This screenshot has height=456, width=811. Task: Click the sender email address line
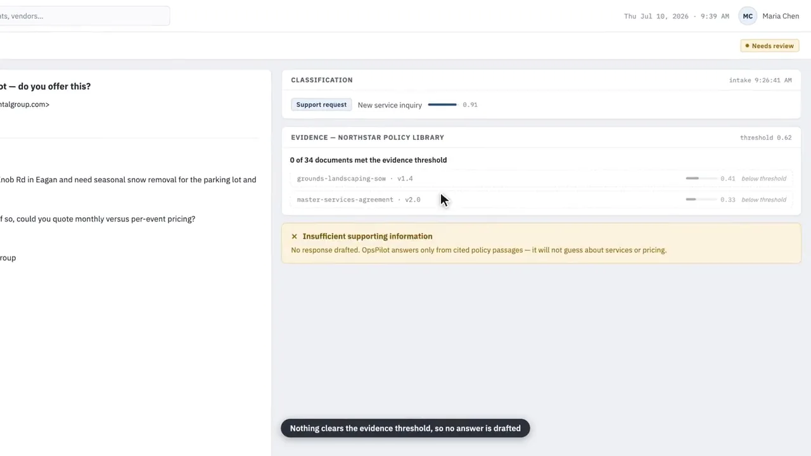pos(25,104)
